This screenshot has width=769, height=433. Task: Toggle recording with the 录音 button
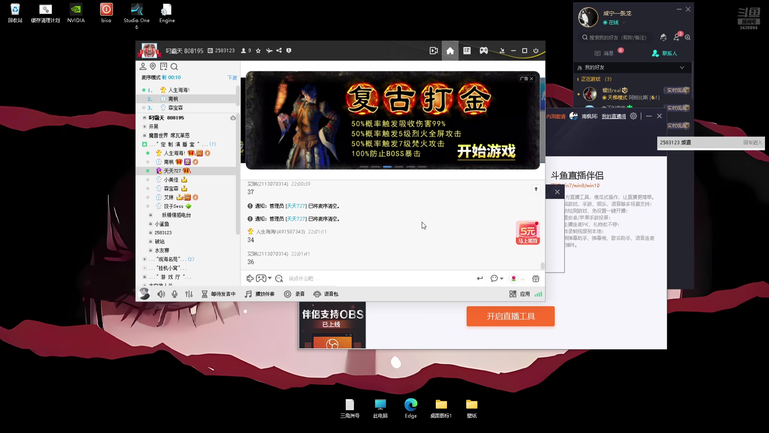click(x=294, y=294)
